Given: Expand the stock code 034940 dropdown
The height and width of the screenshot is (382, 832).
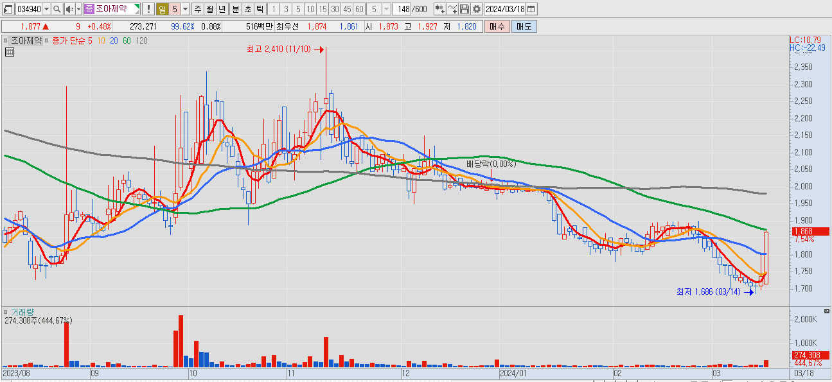Looking at the screenshot, I should 46,9.
